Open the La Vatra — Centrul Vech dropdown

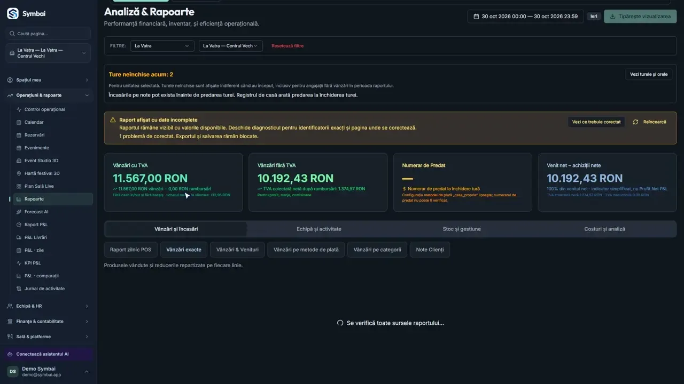pyautogui.click(x=231, y=46)
